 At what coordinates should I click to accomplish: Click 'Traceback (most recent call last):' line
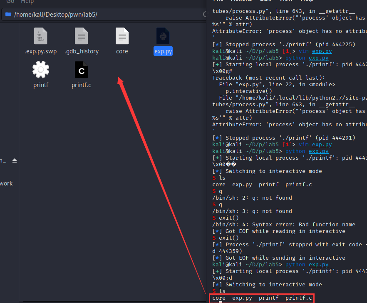tap(268, 78)
